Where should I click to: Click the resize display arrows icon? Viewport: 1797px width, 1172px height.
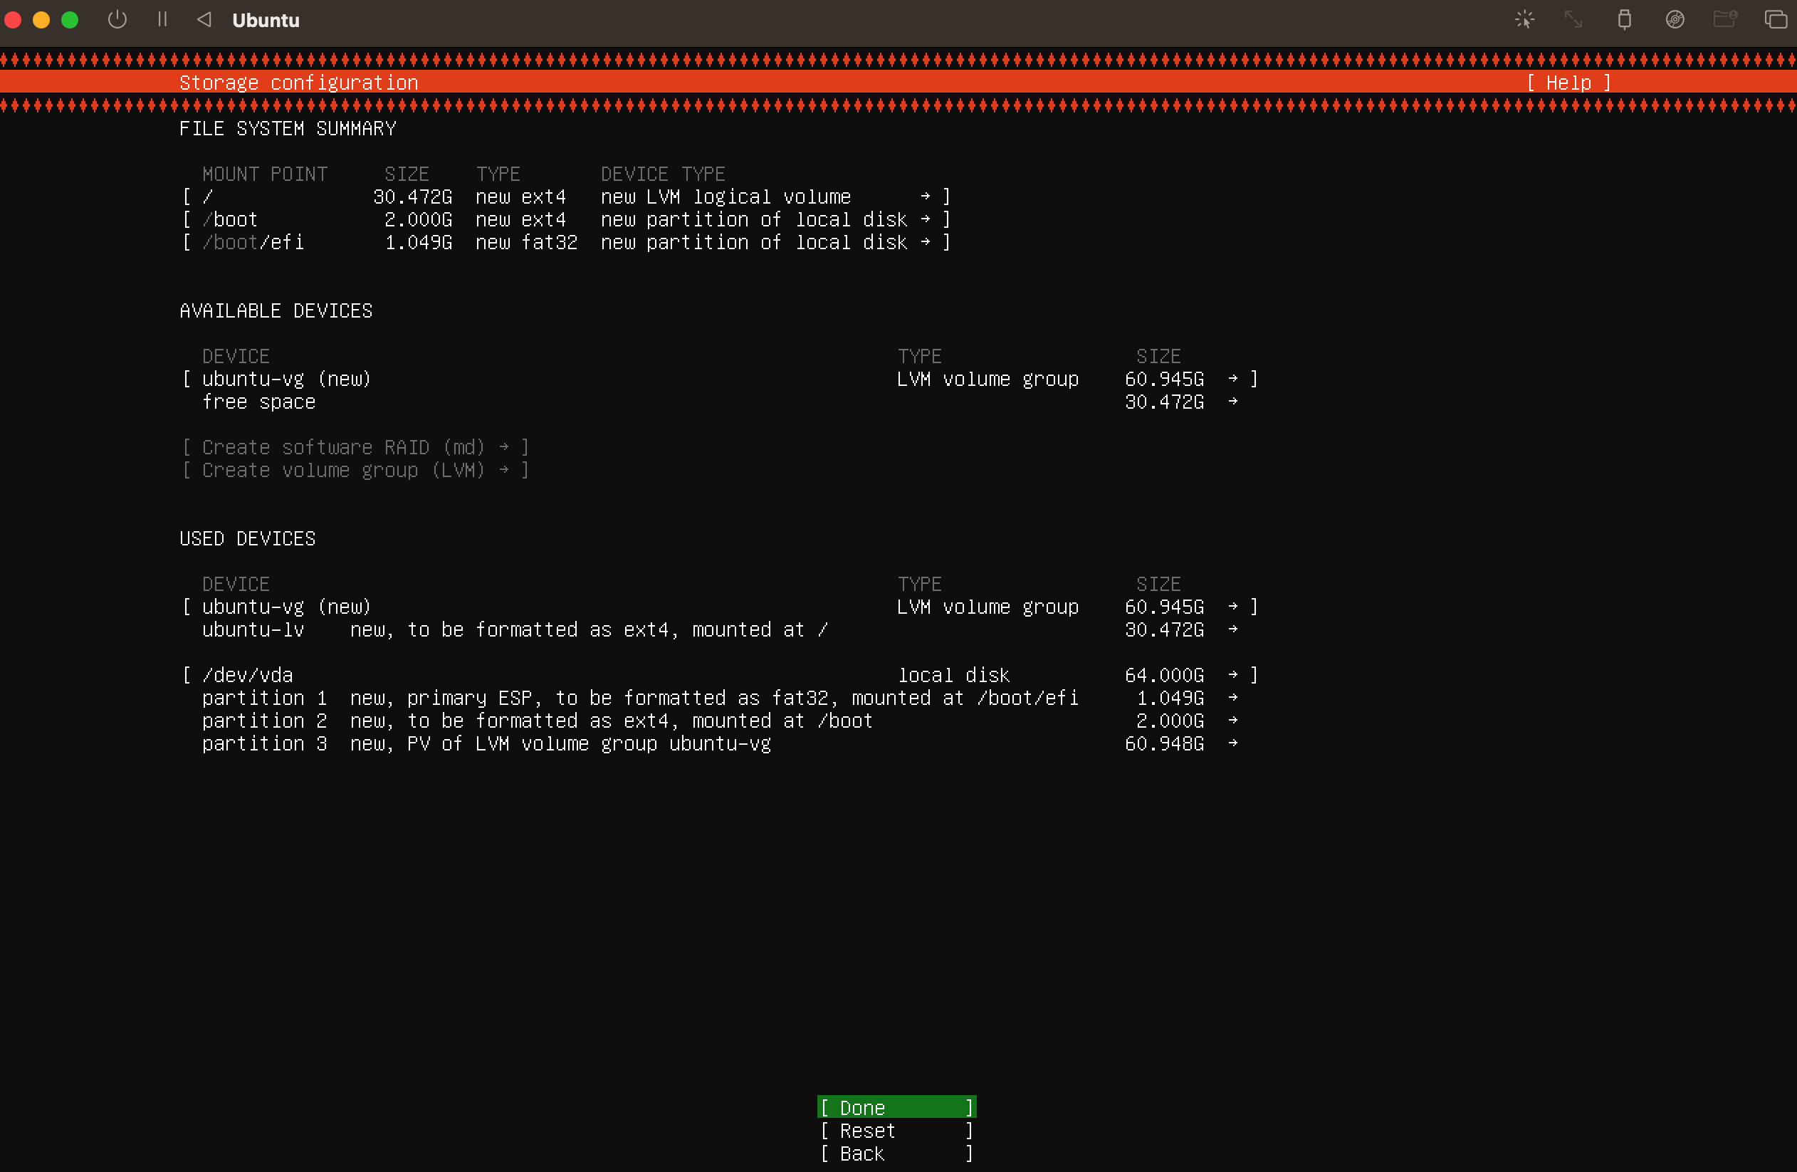pyautogui.click(x=1573, y=20)
